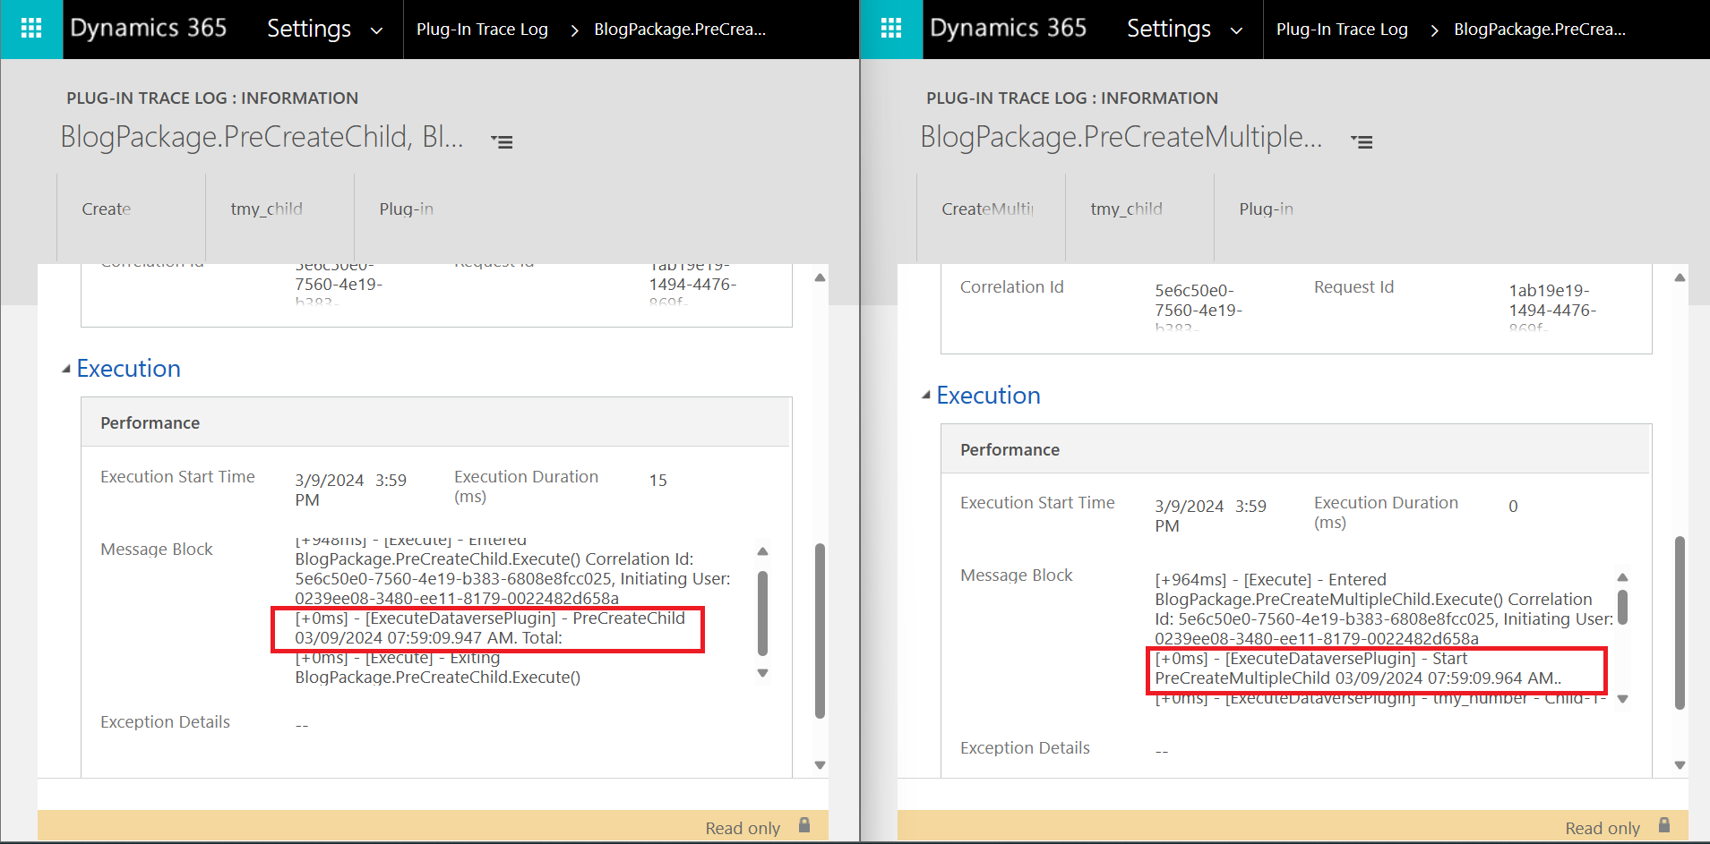This screenshot has width=1710, height=844.
Task: Click the Execution heading in left window
Action: (x=129, y=369)
